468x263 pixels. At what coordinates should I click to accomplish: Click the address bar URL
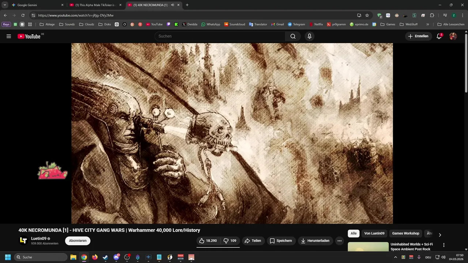(76, 15)
